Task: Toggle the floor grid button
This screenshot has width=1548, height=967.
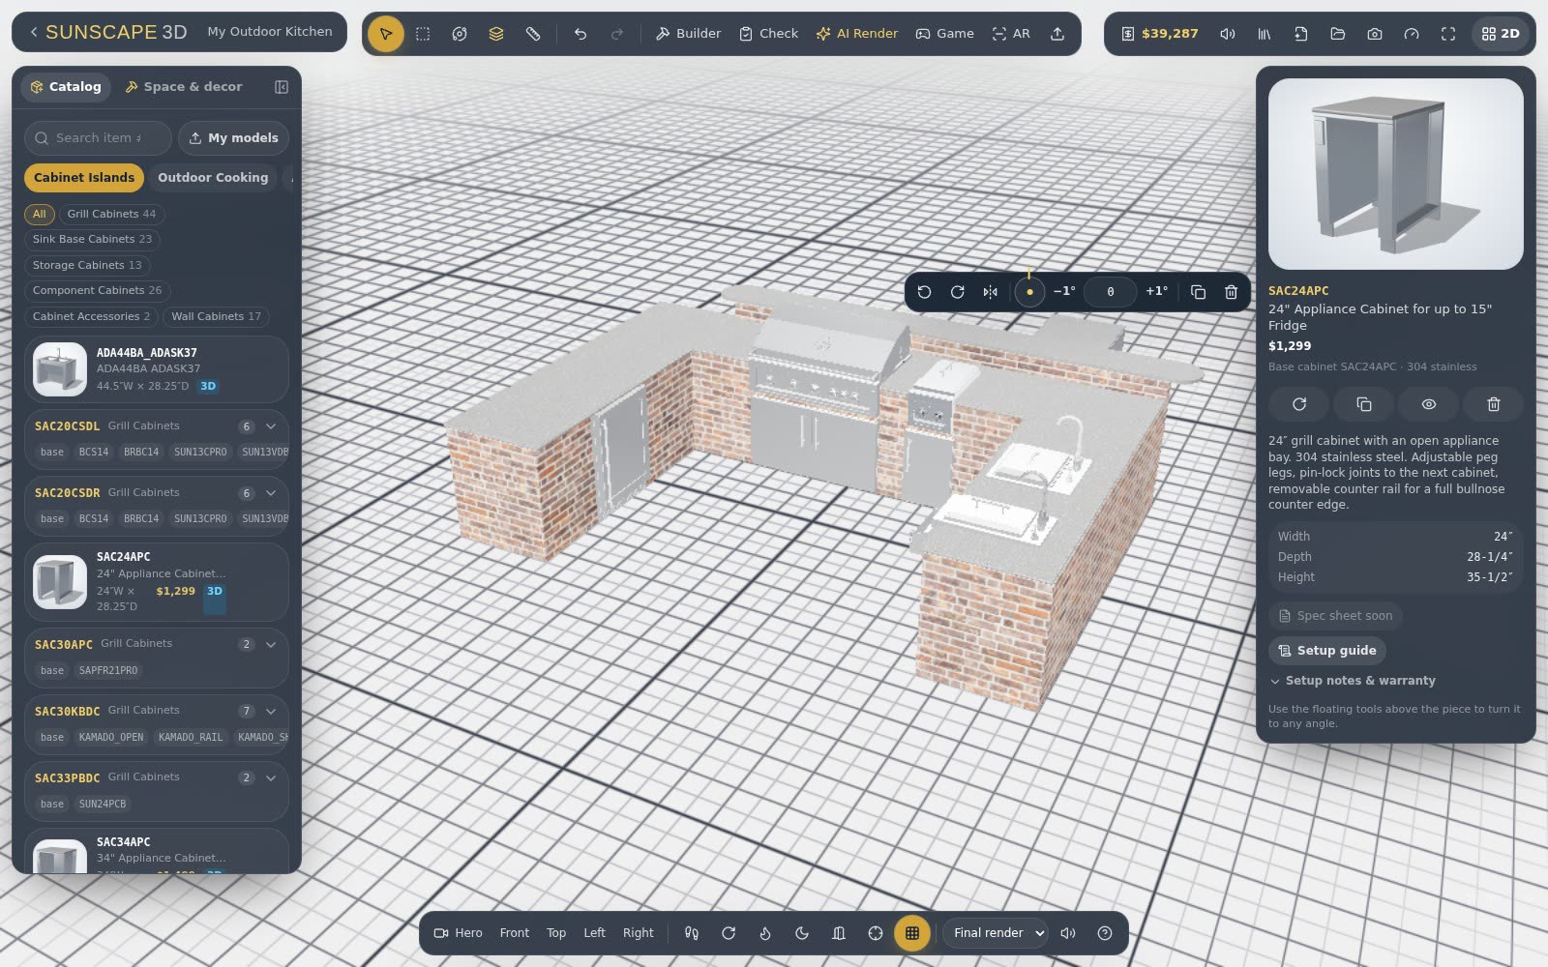Action: click(x=911, y=933)
